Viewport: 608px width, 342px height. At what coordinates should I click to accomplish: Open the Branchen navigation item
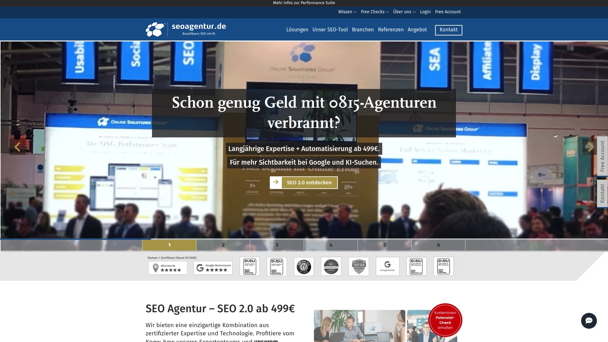(x=363, y=29)
